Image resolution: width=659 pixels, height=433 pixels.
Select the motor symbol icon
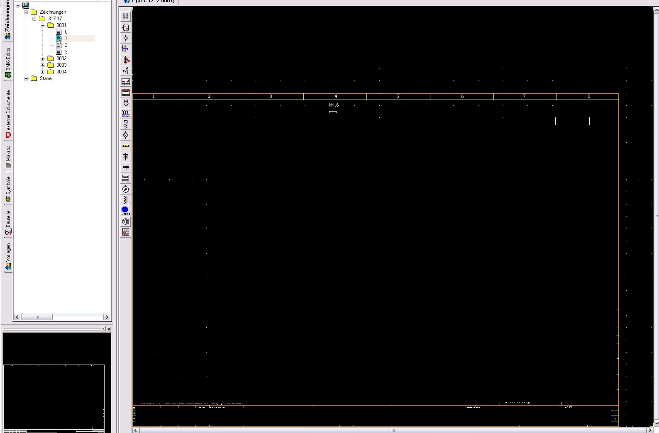(126, 103)
